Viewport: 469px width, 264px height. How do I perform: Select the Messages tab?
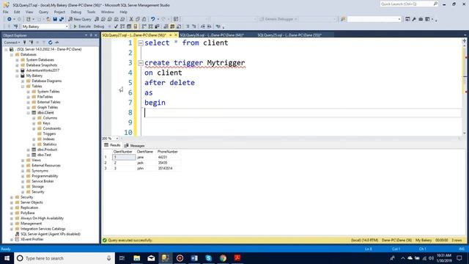[x=135, y=145]
